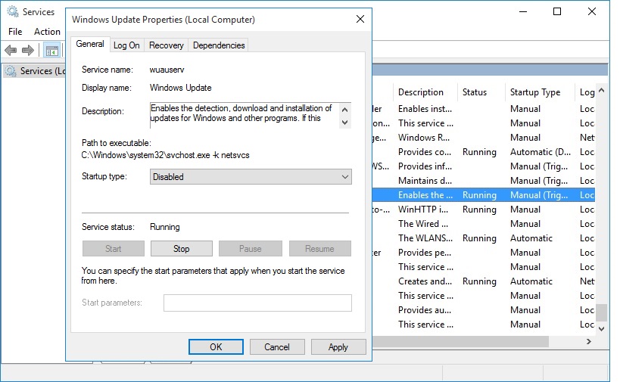The height and width of the screenshot is (382, 620).
Task: Select the row 'Provides inf...'
Action: (x=484, y=166)
